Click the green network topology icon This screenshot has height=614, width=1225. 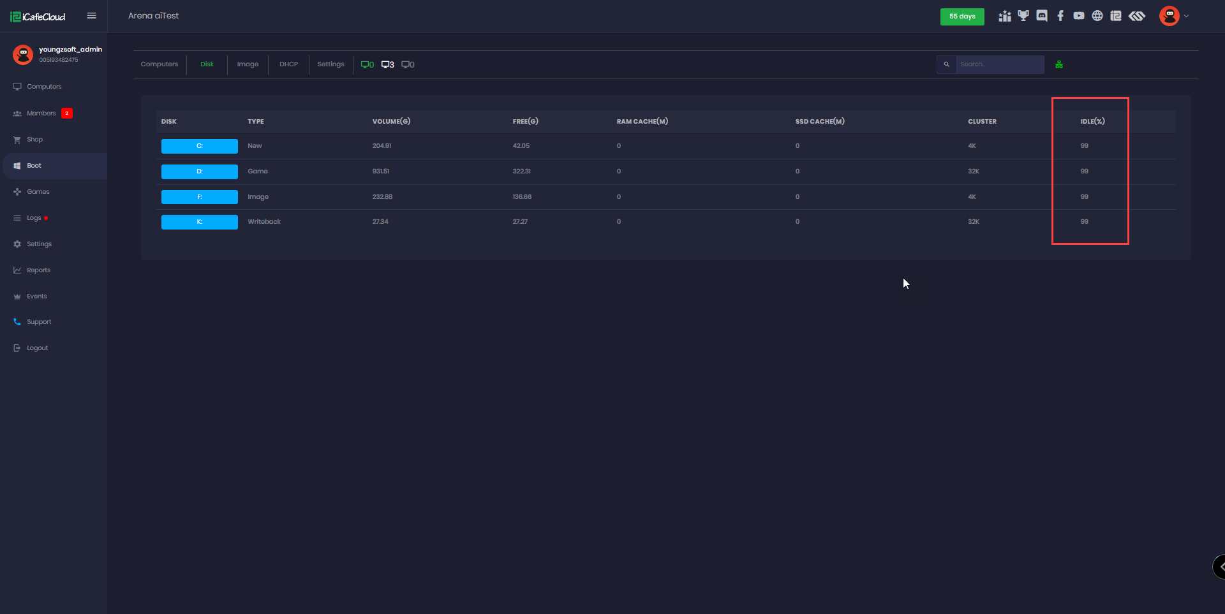coord(1059,64)
